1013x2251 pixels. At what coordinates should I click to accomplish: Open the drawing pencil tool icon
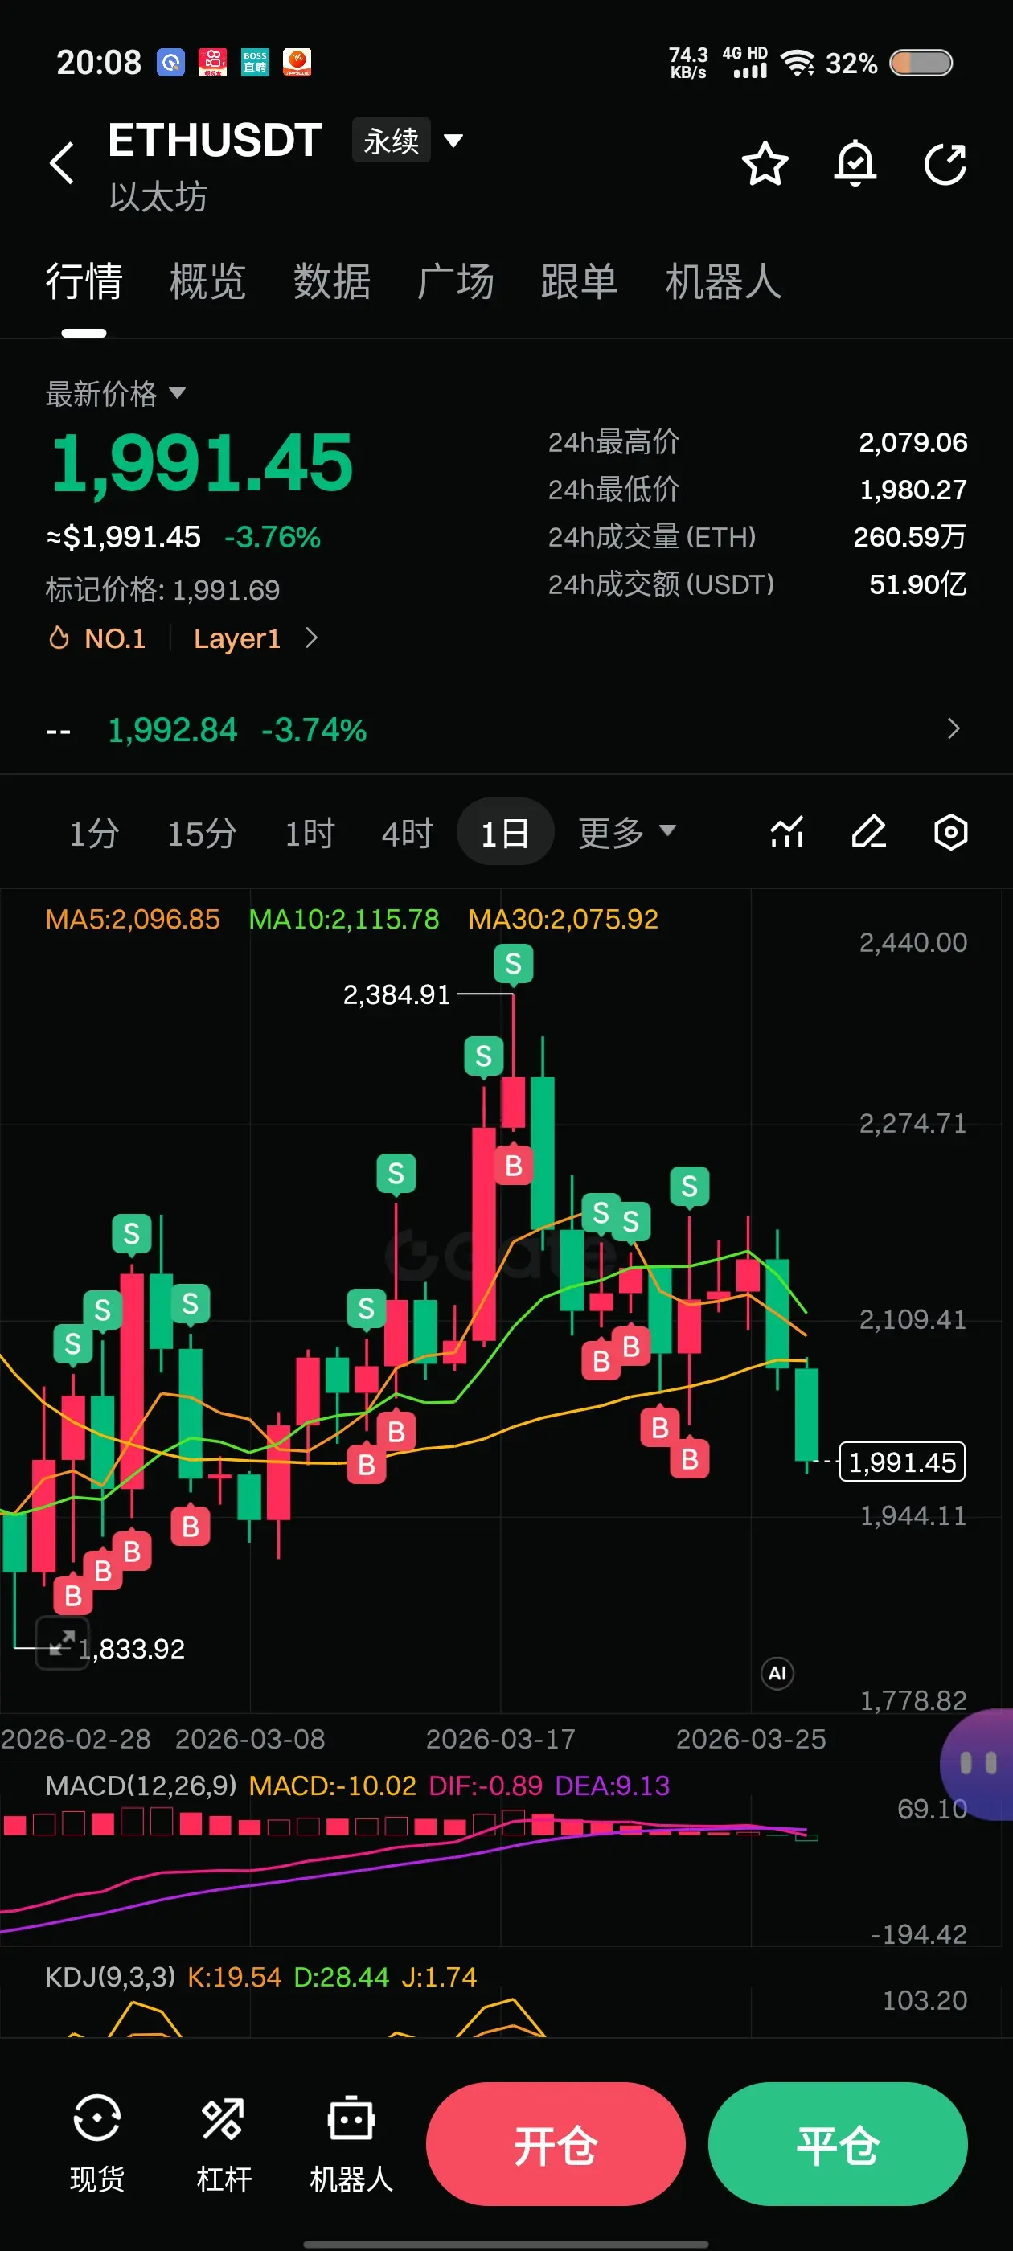(x=869, y=832)
